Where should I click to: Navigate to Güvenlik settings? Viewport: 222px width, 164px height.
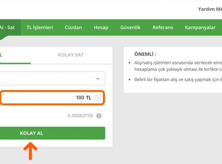(x=130, y=27)
